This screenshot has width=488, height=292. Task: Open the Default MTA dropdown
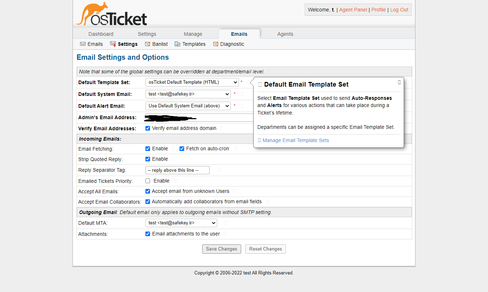[x=181, y=223]
